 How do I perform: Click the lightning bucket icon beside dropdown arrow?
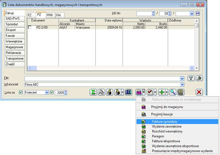117,92
